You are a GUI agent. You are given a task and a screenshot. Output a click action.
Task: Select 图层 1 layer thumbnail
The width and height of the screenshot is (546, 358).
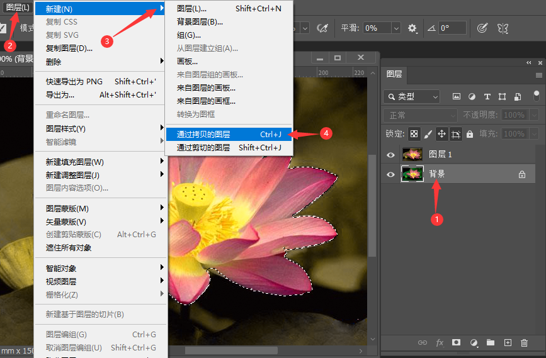click(x=412, y=154)
